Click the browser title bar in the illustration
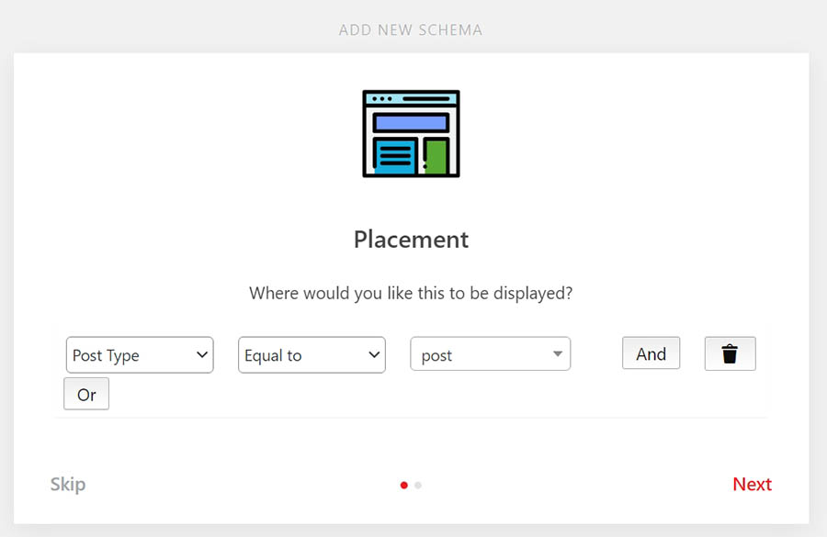The height and width of the screenshot is (537, 827). coord(411,98)
